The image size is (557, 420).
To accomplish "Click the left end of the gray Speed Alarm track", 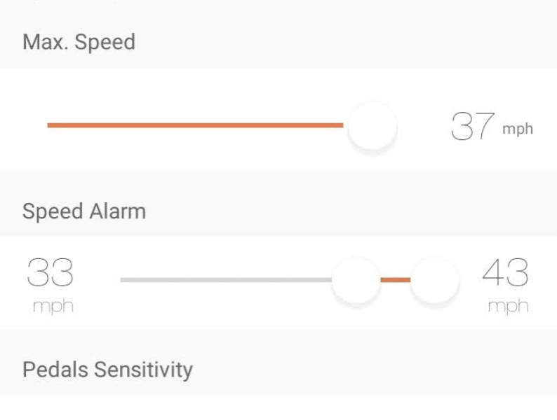I will pyautogui.click(x=123, y=280).
